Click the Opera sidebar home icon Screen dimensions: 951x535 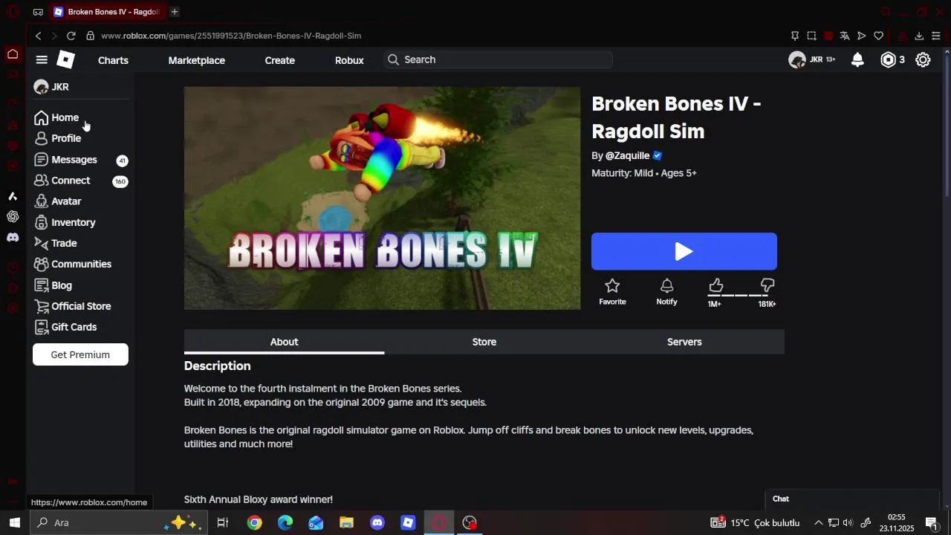[13, 53]
